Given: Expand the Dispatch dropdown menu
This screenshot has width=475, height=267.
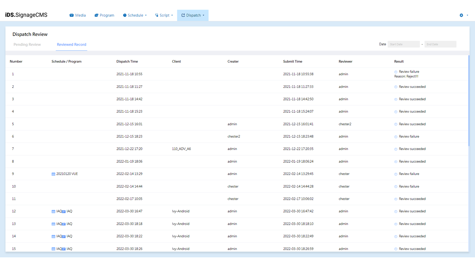Looking at the screenshot, I should coord(193,15).
